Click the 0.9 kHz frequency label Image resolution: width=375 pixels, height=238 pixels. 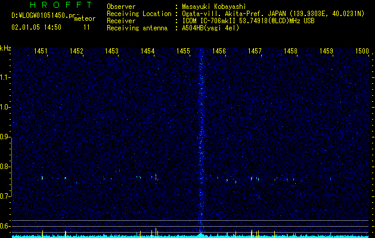5,137
